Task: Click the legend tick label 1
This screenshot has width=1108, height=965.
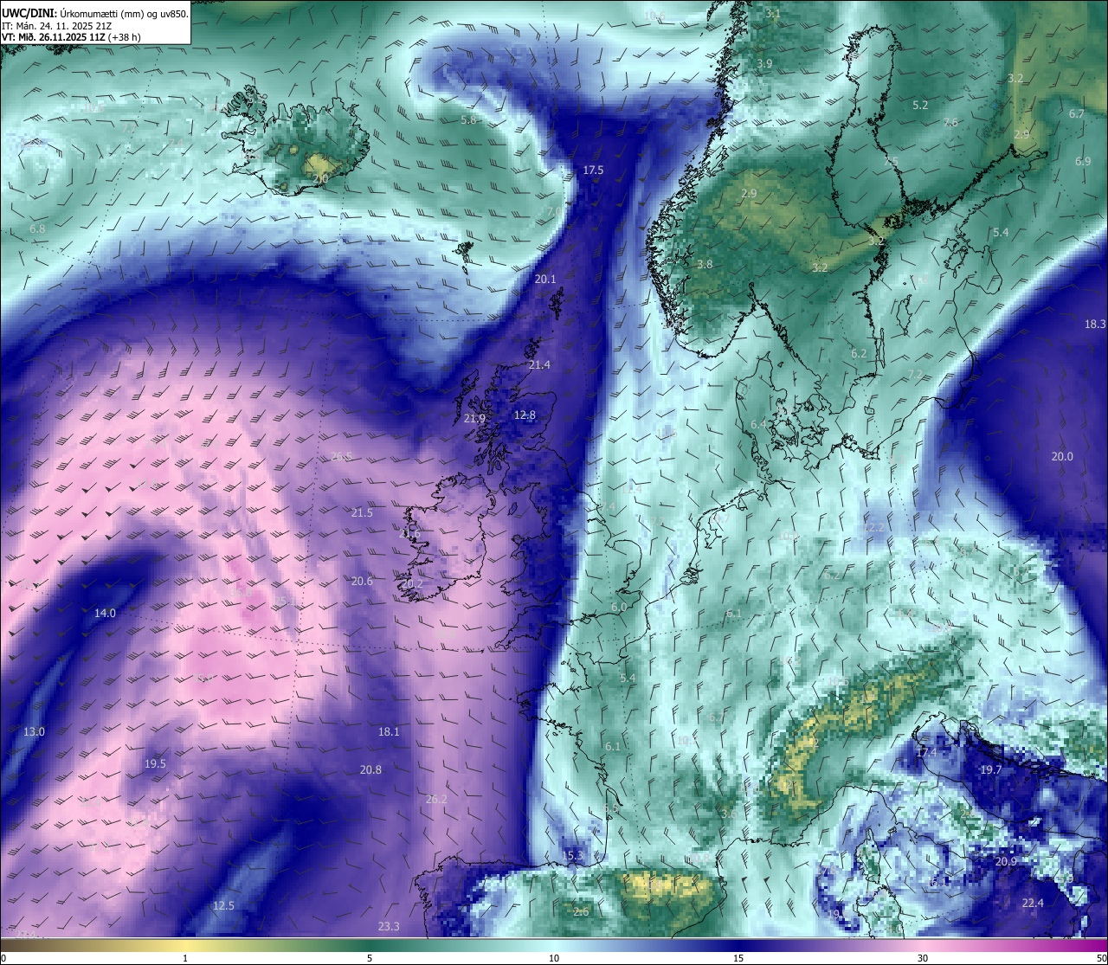Action: (x=185, y=958)
